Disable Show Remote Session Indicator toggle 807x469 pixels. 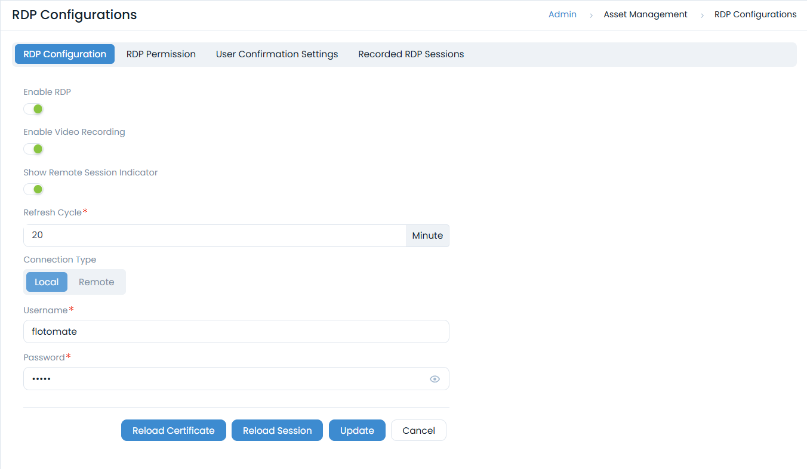[33, 189]
